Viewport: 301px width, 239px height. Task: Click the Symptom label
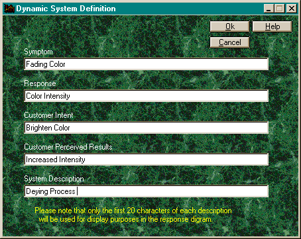[x=38, y=52]
